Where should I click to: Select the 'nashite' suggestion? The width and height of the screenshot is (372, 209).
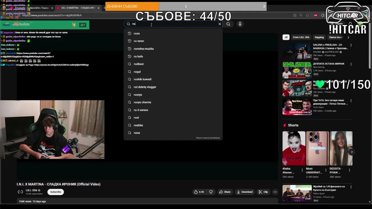[173, 125]
